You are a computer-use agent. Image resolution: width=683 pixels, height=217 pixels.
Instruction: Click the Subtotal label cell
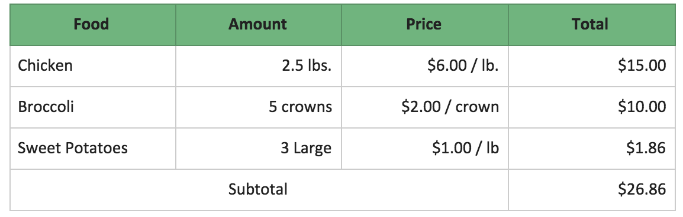pos(259,190)
